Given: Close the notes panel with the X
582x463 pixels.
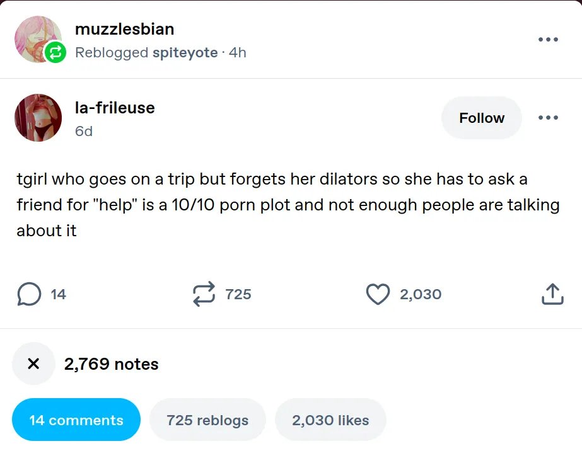Looking at the screenshot, I should click(x=34, y=363).
